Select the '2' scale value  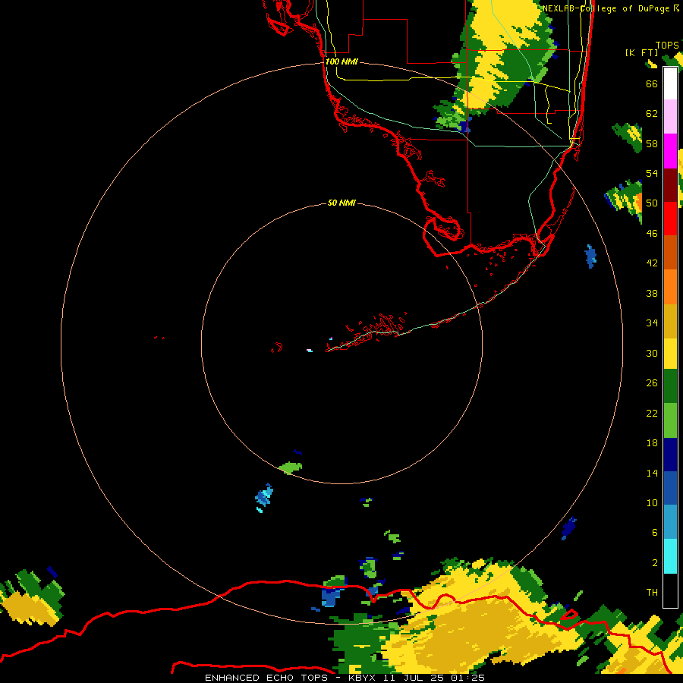pyautogui.click(x=655, y=563)
